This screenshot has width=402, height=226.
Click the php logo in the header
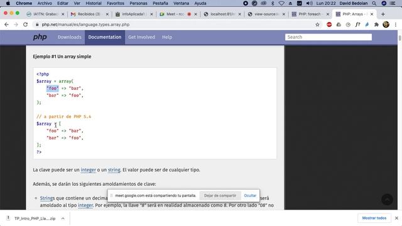coord(40,37)
